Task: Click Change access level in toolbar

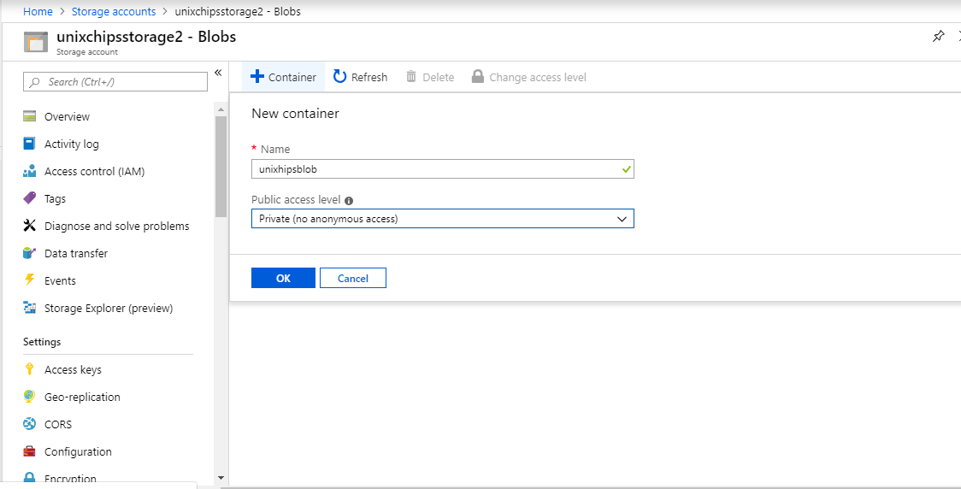Action: click(528, 77)
